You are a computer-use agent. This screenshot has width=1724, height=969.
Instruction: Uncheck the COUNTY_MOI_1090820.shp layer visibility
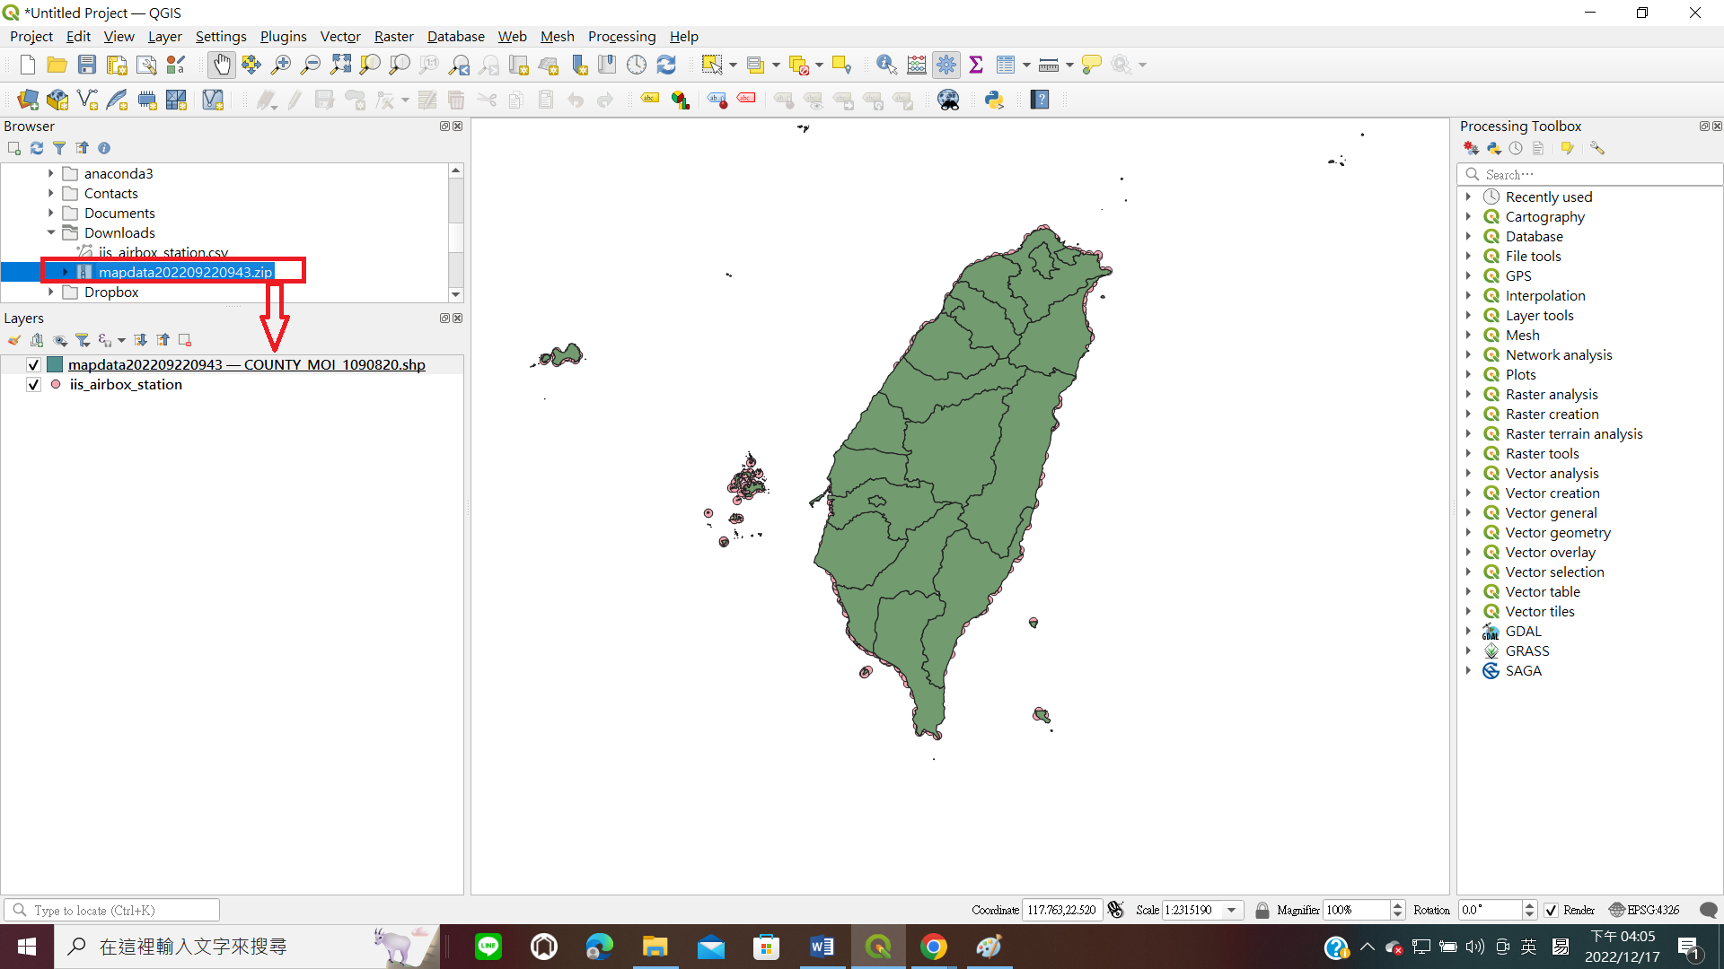click(x=33, y=365)
